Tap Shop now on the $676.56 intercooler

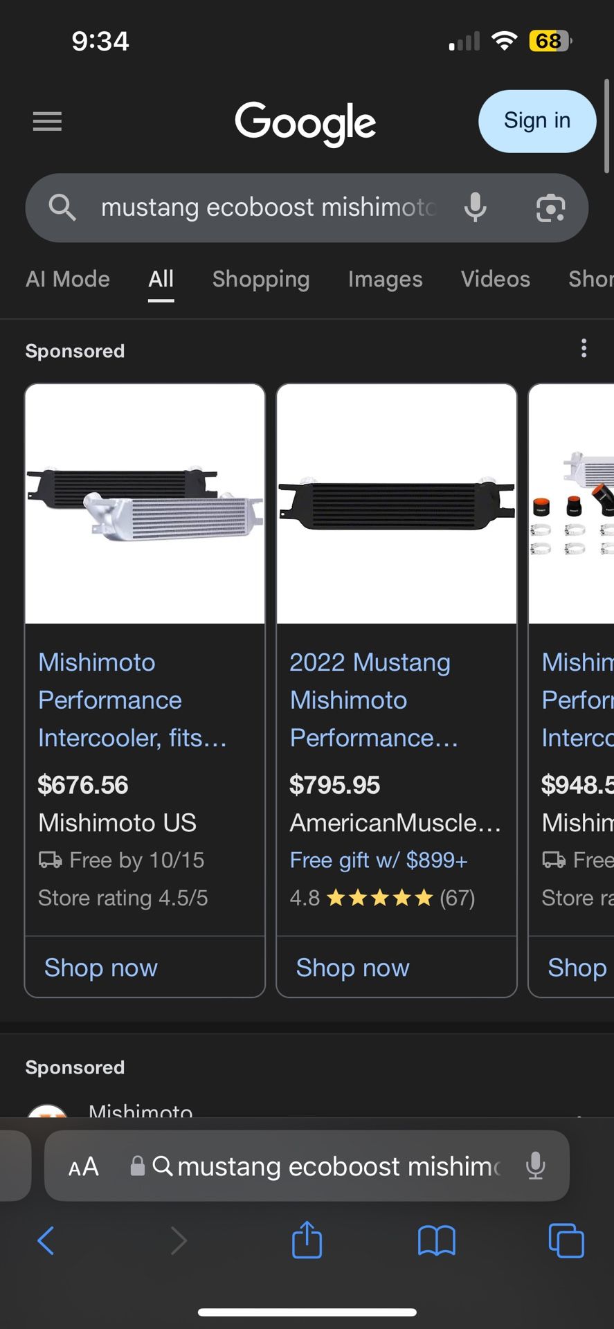(101, 968)
